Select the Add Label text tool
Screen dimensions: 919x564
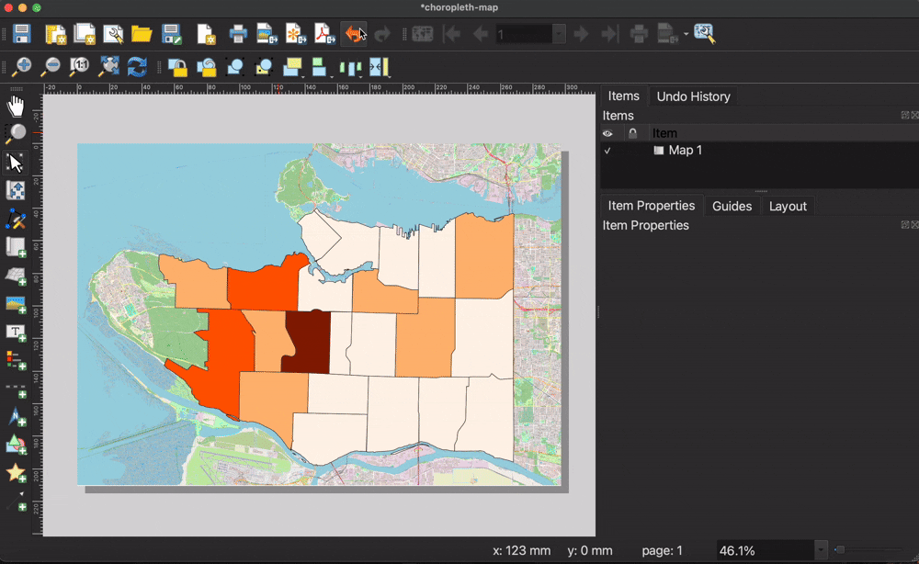click(16, 332)
